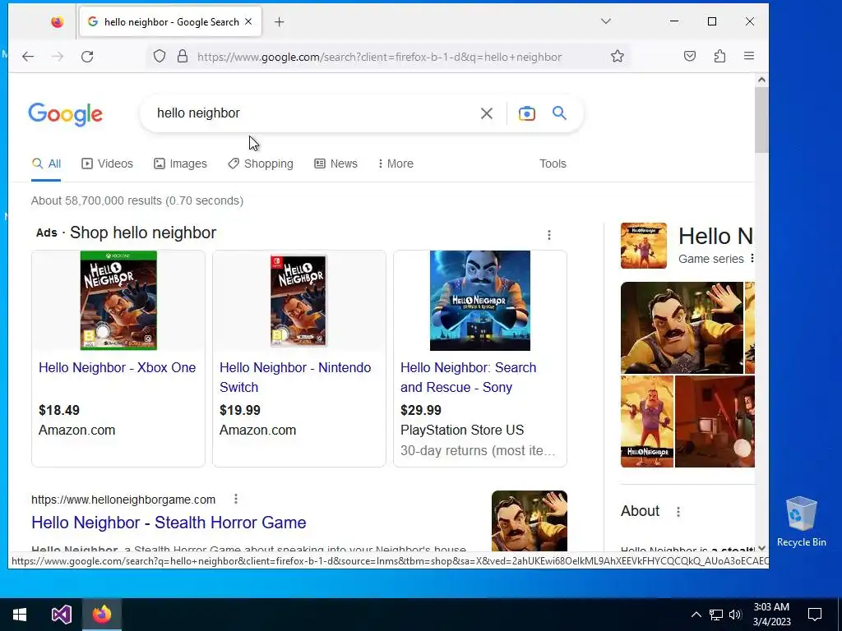This screenshot has width=842, height=631.
Task: Click the Google logo
Action: pos(66,114)
